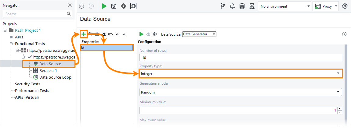Screen dimensions: 351x128
Task: Open the Git branch icon
Action: (223, 6)
